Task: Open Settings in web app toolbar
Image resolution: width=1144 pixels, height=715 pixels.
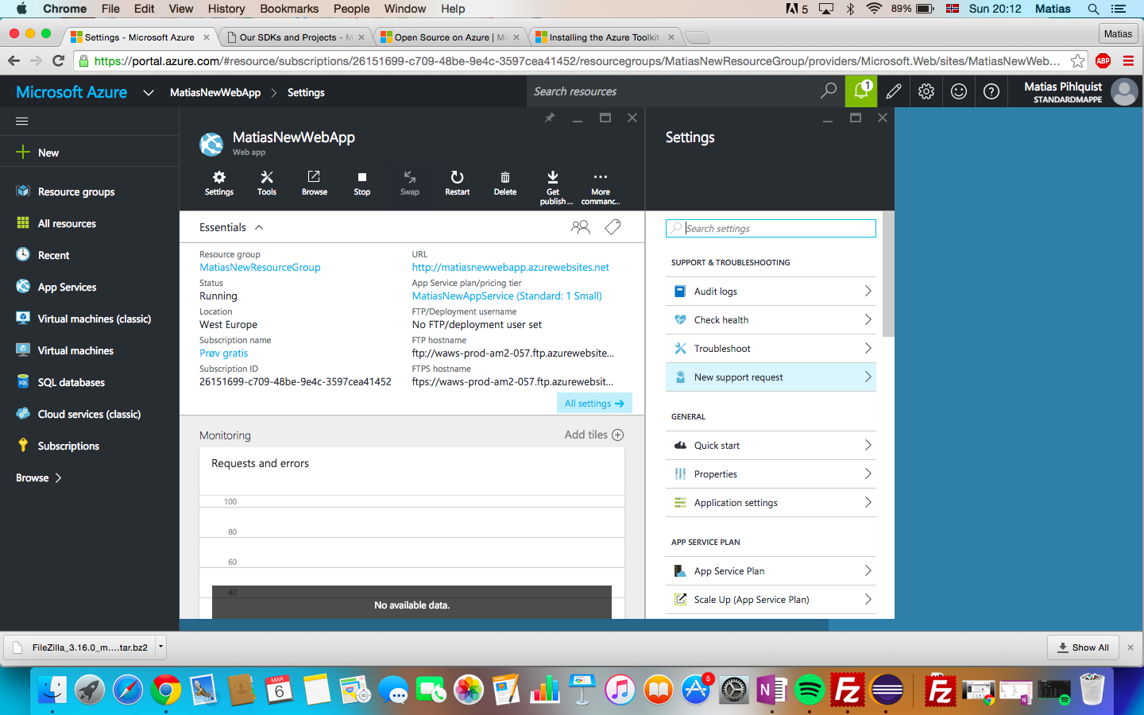Action: click(x=219, y=183)
